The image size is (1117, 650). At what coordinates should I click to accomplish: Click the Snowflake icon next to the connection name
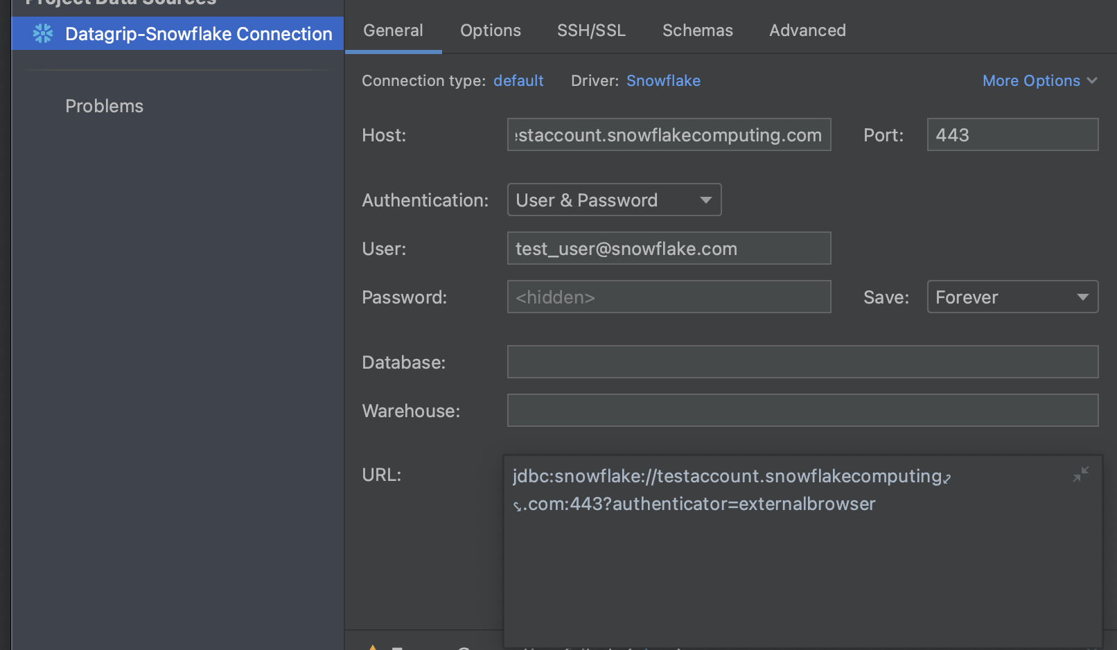43,33
